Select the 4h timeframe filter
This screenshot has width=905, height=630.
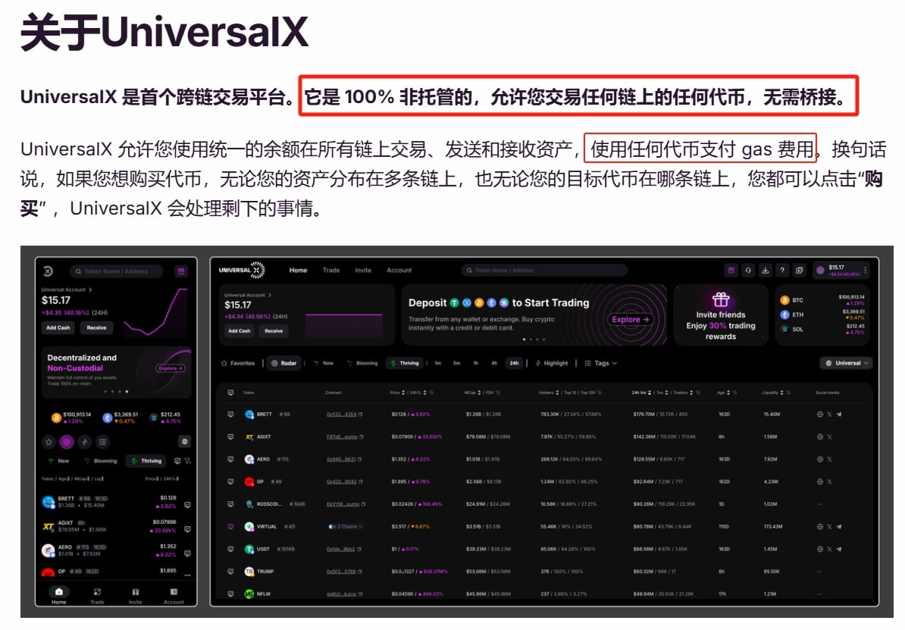(x=494, y=363)
